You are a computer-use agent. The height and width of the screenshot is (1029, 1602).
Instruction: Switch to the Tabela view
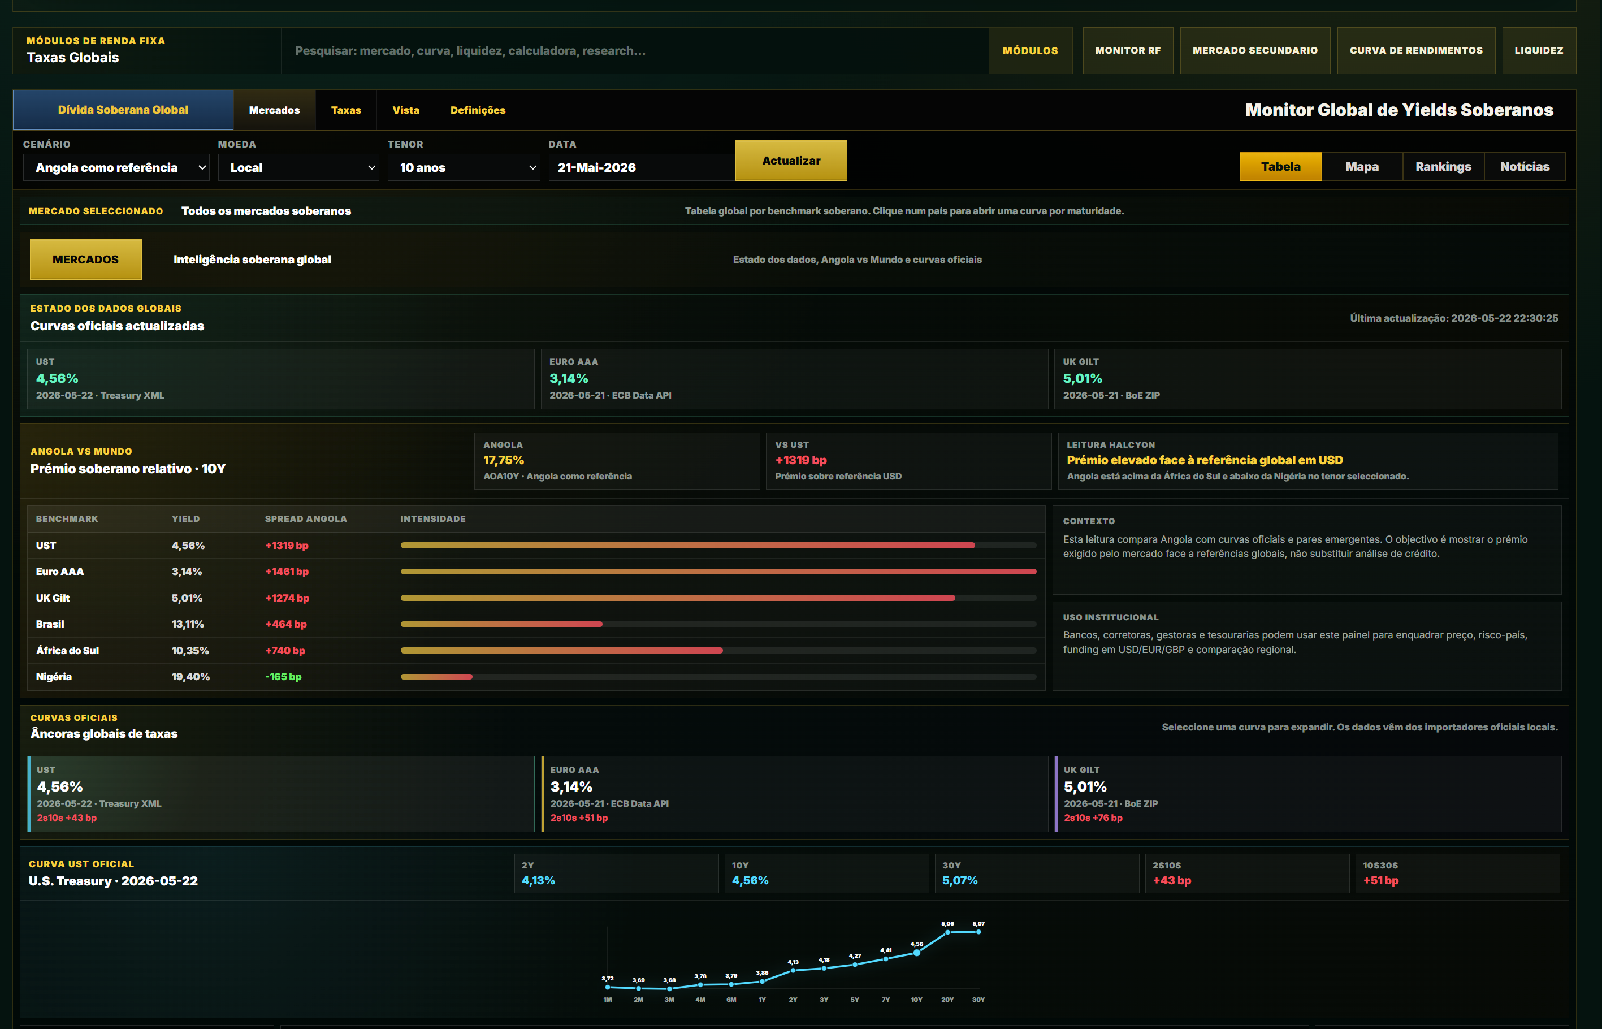point(1281,166)
